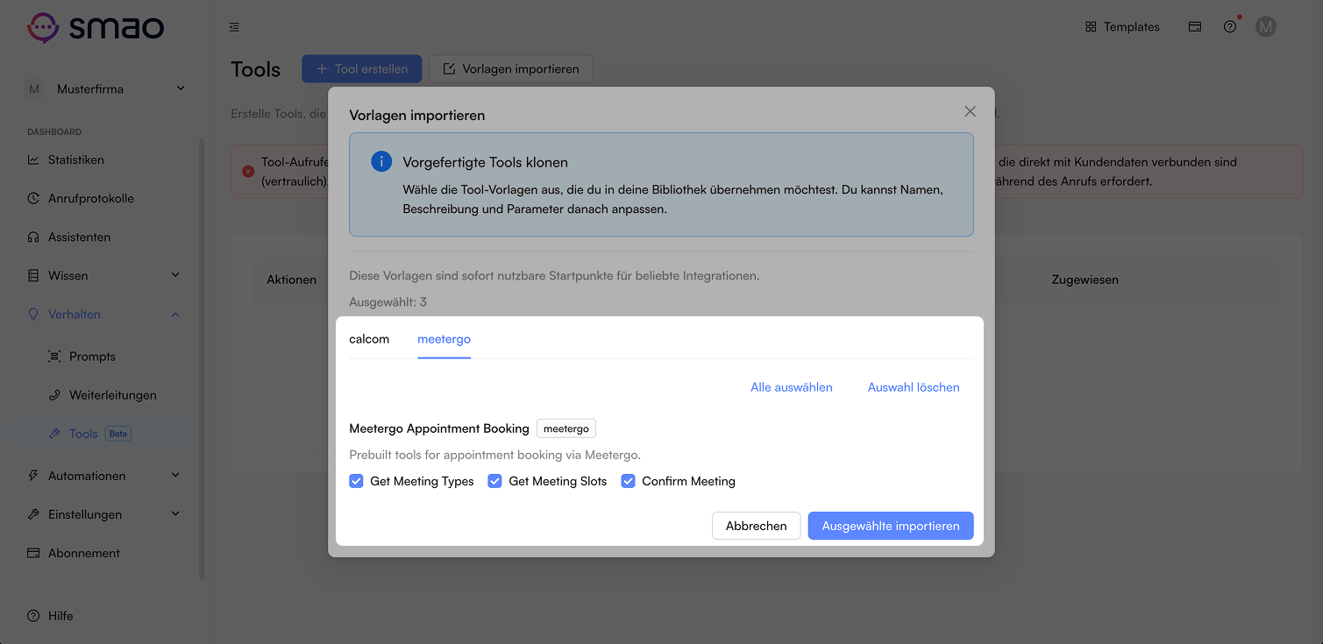Click the meetergo tag badge
Screen dimensions: 1323x644
(x=566, y=428)
